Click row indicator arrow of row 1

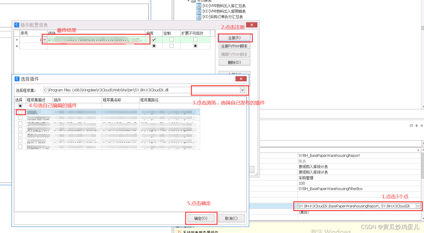17,40
